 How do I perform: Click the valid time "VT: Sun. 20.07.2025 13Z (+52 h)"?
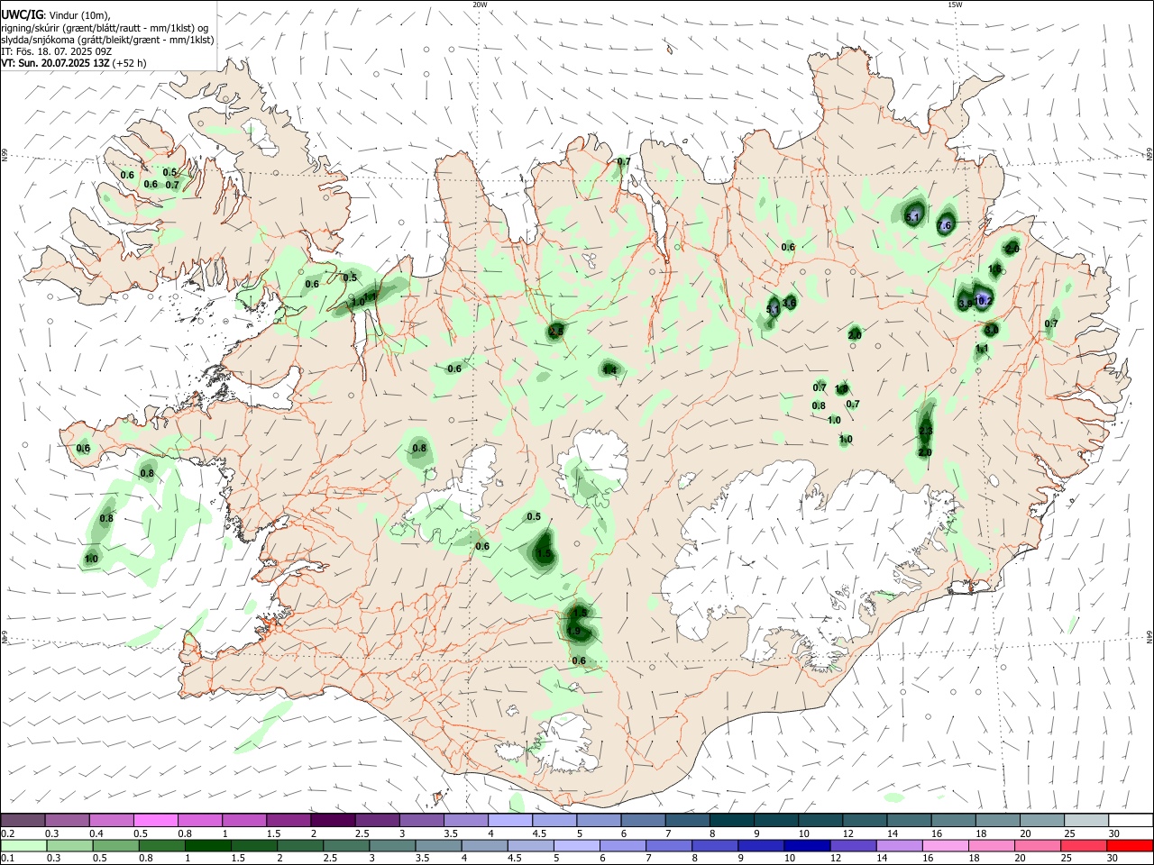pos(73,63)
